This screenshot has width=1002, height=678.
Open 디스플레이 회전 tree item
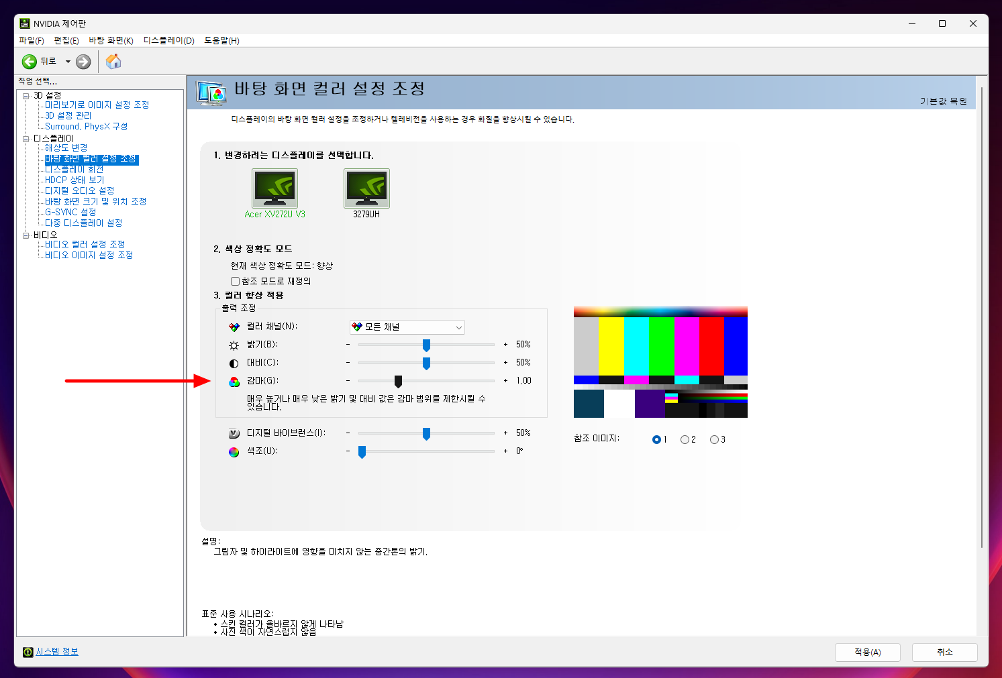74,170
